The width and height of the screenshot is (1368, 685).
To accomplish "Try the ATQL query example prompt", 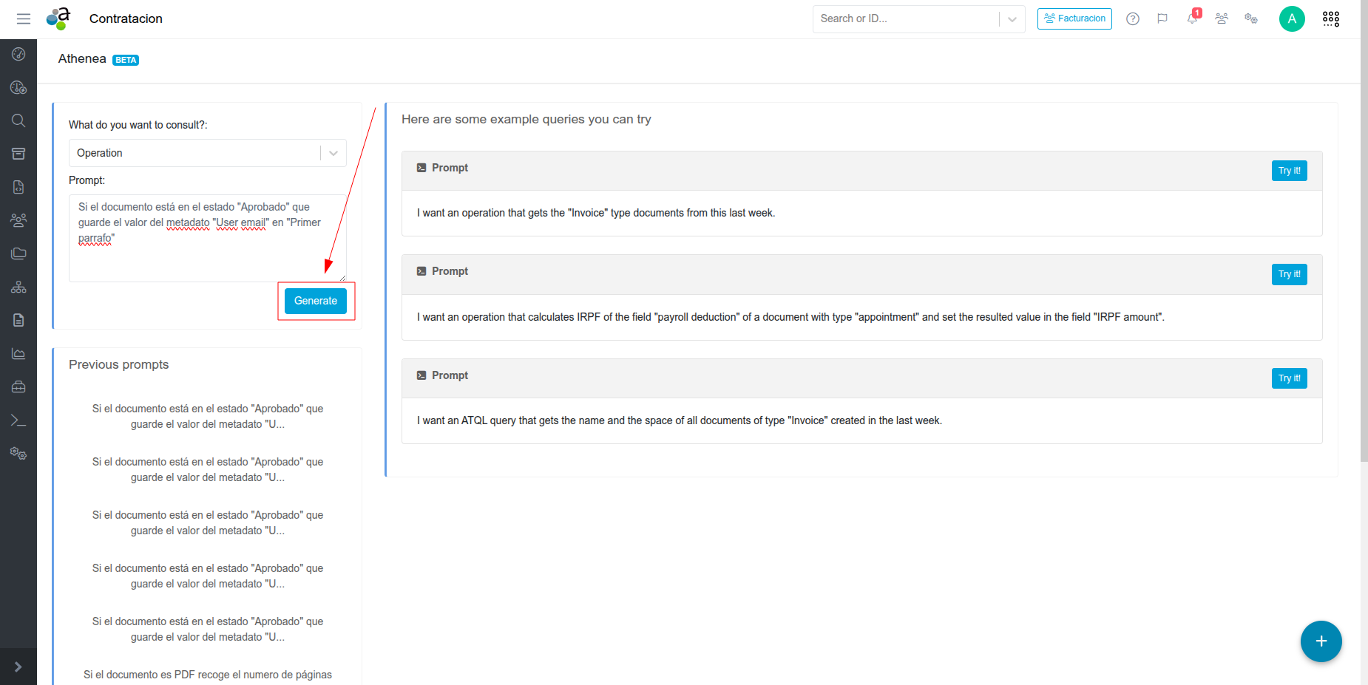I will pyautogui.click(x=1289, y=378).
